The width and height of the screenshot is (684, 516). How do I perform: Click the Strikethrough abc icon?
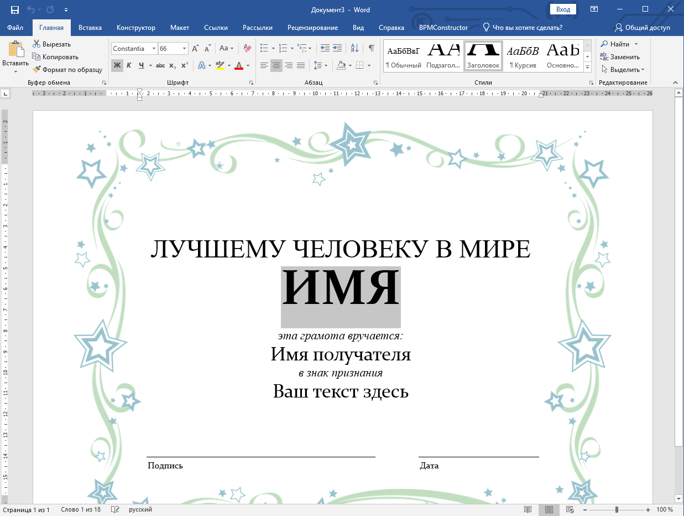point(160,65)
